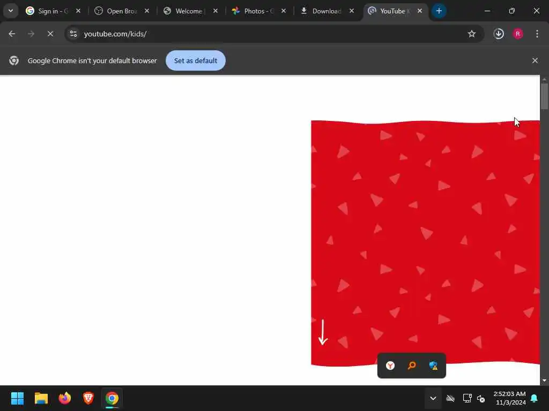Image resolution: width=549 pixels, height=411 pixels.
Task: Click the scrollbar up arrow
Action: click(544, 79)
